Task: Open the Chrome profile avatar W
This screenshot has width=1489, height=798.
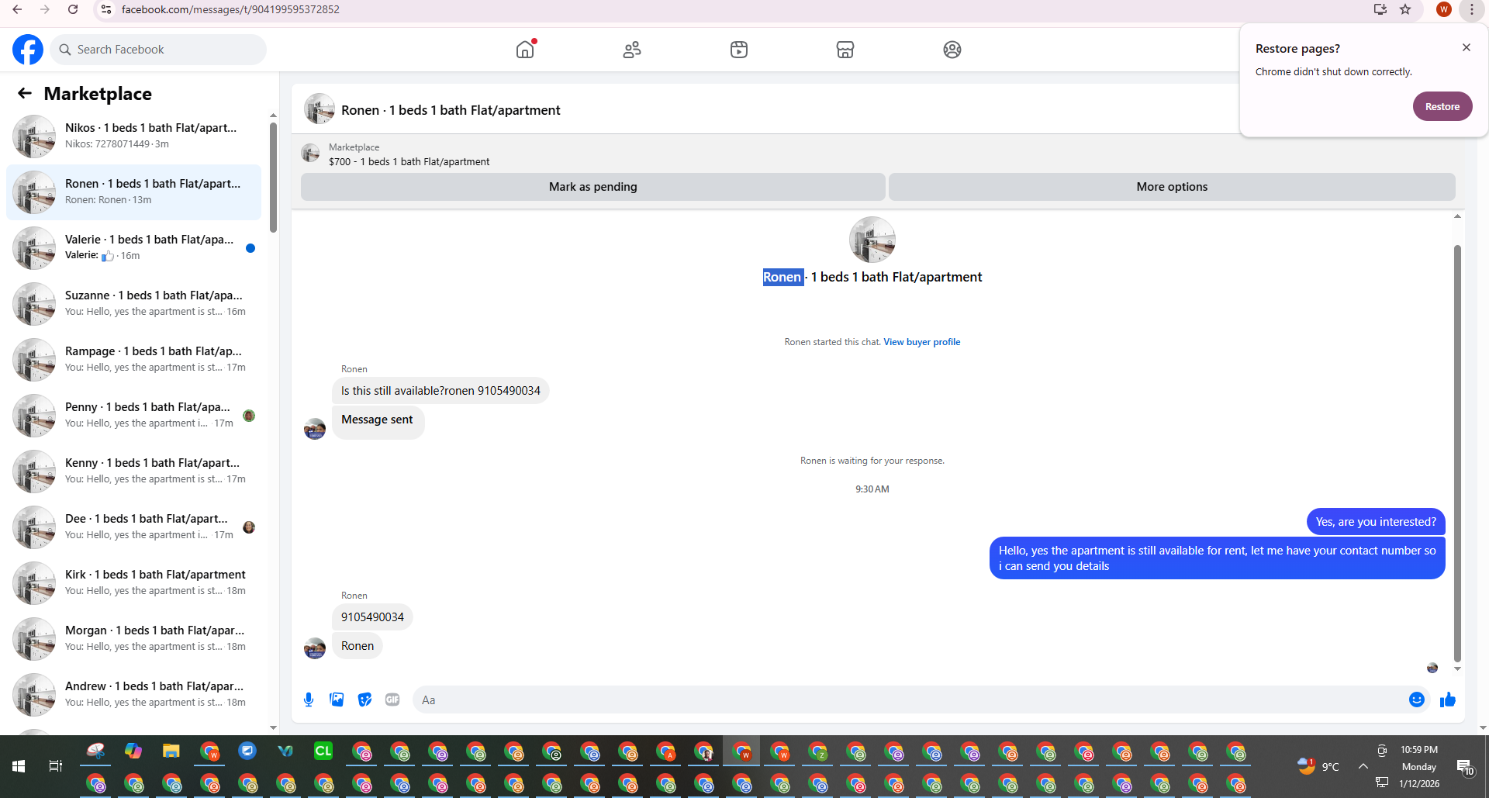Action: pos(1443,9)
